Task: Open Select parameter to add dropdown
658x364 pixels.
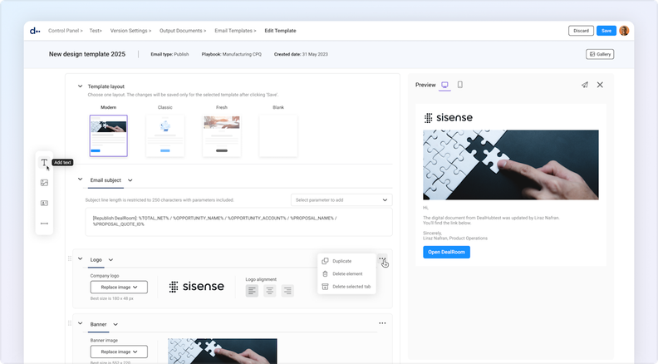Action: click(341, 199)
